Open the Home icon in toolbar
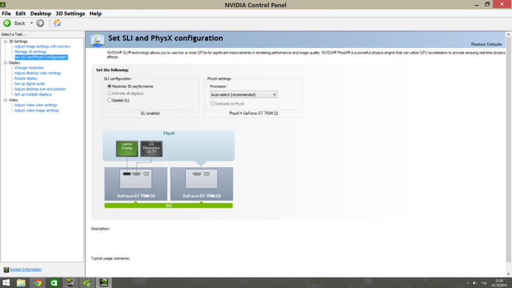 (57, 23)
